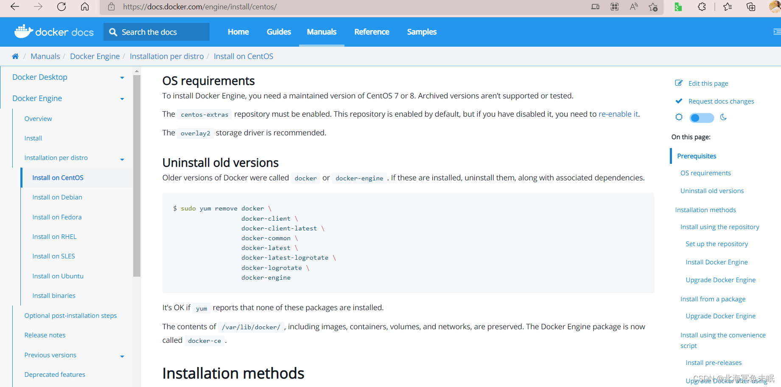The image size is (781, 387).
Task: Select Install on SLES sidebar item
Action: tap(53, 256)
